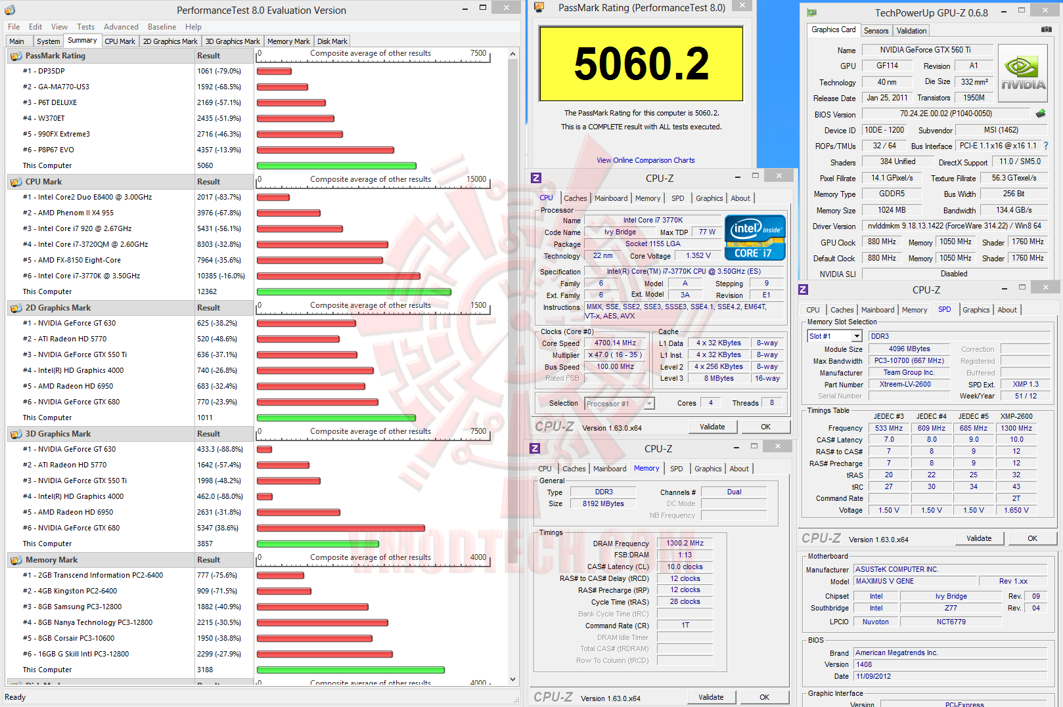Click the Core Speed value 4700.14 MHz
1063x707 pixels.
[615, 343]
